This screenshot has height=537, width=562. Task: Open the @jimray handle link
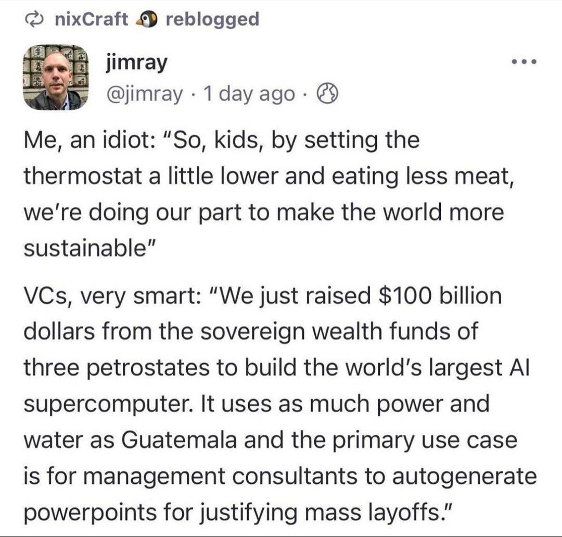[145, 94]
